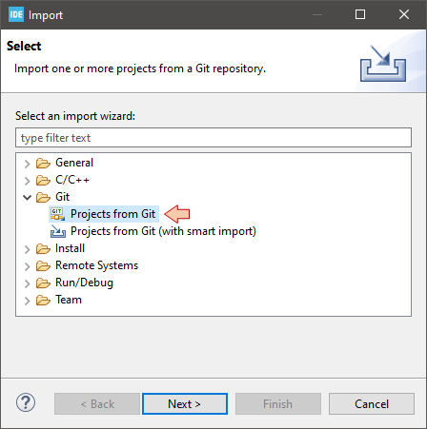Click the Git icon beside Projects from Git
Screen dimensions: 427x429
coord(57,214)
